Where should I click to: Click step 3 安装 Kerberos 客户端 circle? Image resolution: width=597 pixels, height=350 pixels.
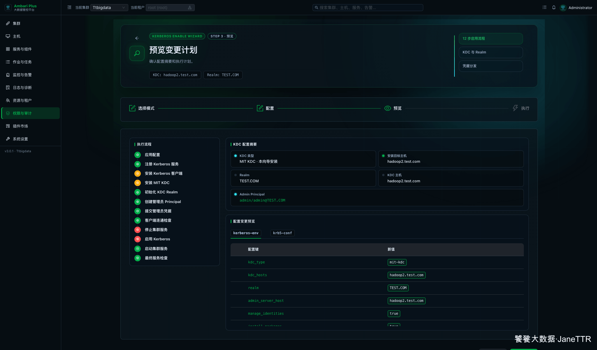tap(138, 174)
